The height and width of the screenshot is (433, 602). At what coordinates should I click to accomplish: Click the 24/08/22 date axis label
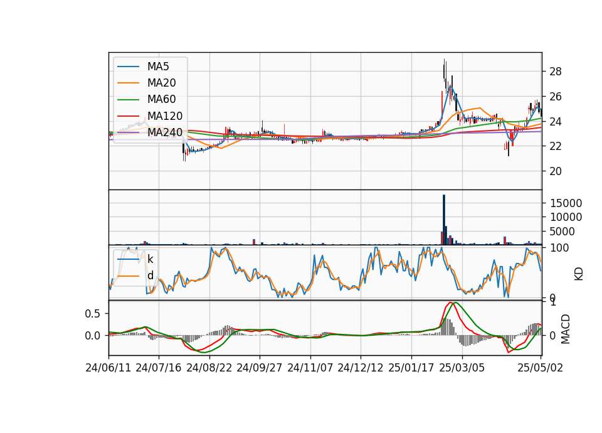(209, 368)
